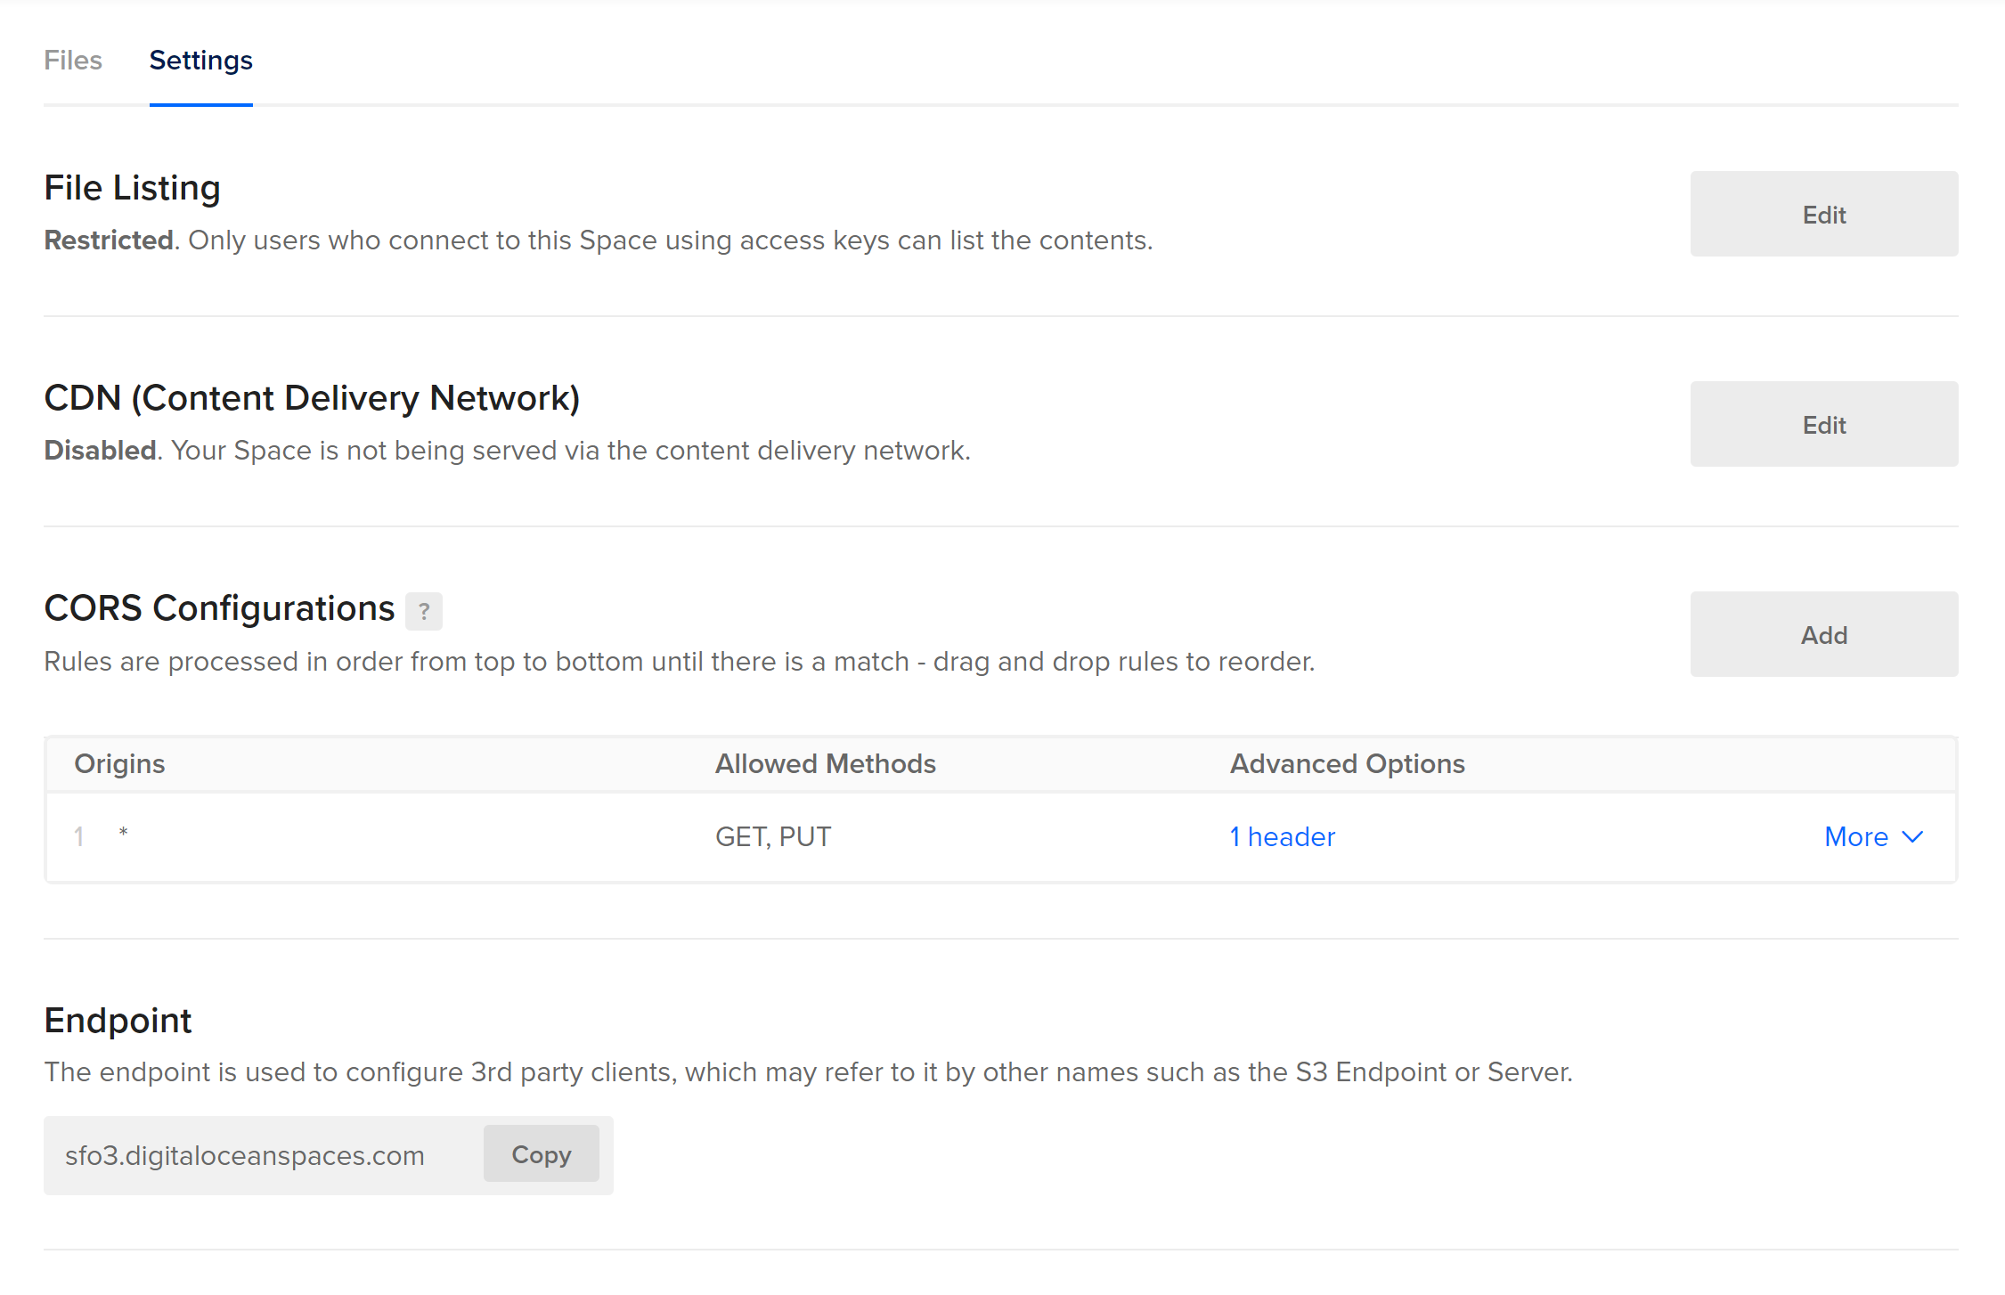Click the More chevron arrow icon
Screen dimensions: 2005x1295
click(x=1912, y=836)
